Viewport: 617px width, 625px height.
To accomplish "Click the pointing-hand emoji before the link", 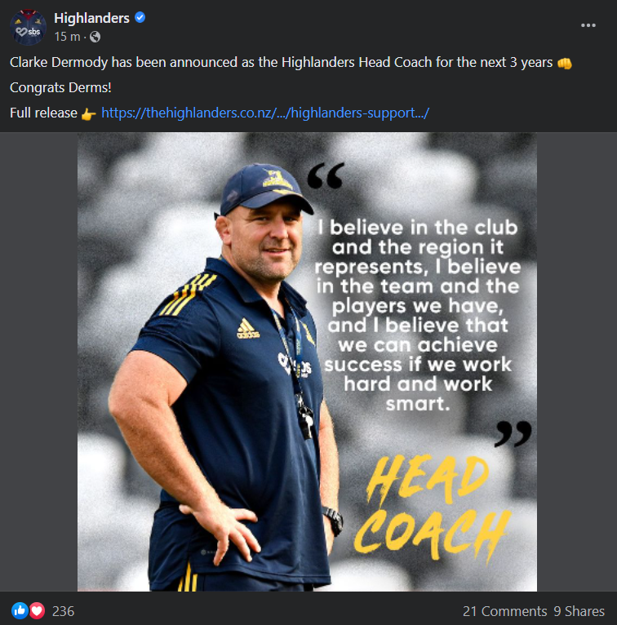I will tap(88, 114).
